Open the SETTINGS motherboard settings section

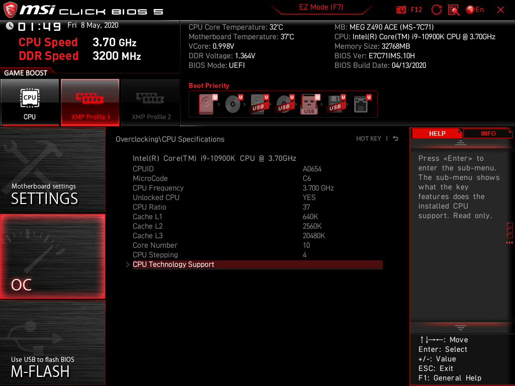point(52,170)
